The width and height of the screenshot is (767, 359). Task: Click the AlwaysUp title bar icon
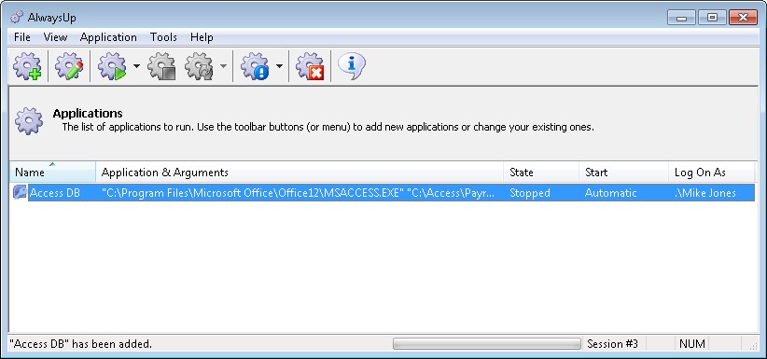pyautogui.click(x=17, y=17)
